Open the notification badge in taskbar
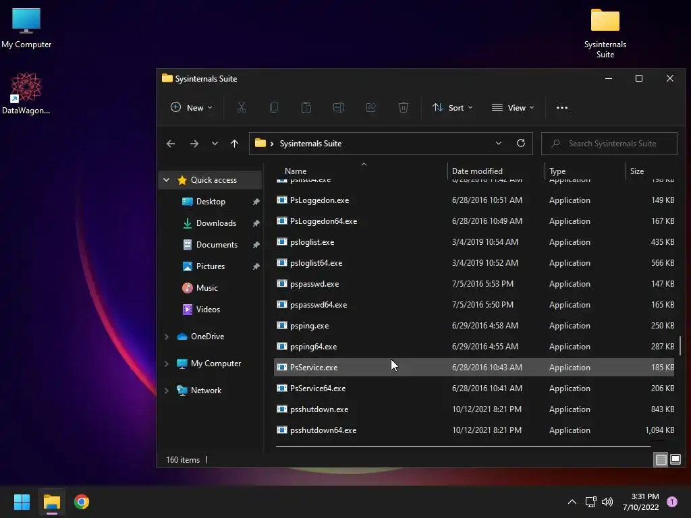 [671, 502]
